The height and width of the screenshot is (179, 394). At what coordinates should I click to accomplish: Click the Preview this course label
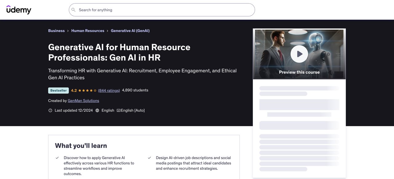coord(299,72)
